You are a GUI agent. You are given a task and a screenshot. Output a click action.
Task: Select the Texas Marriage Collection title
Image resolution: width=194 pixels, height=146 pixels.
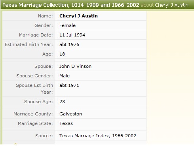[71, 5]
